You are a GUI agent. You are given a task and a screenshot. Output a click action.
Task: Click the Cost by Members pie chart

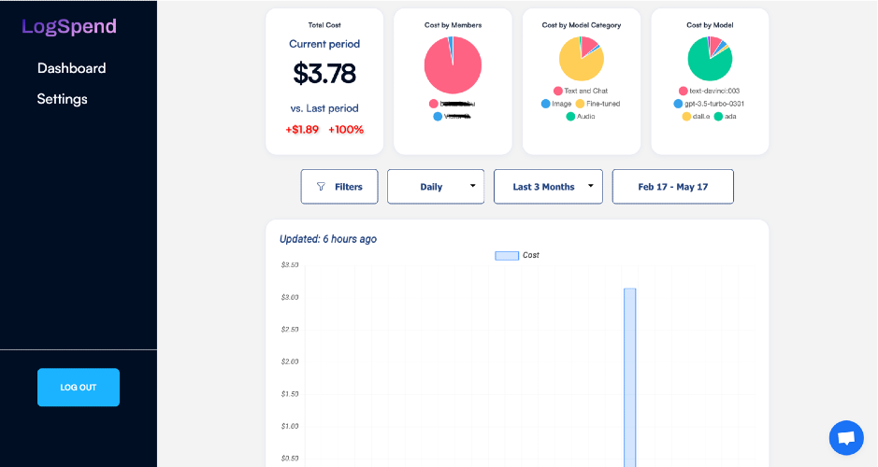pyautogui.click(x=453, y=64)
